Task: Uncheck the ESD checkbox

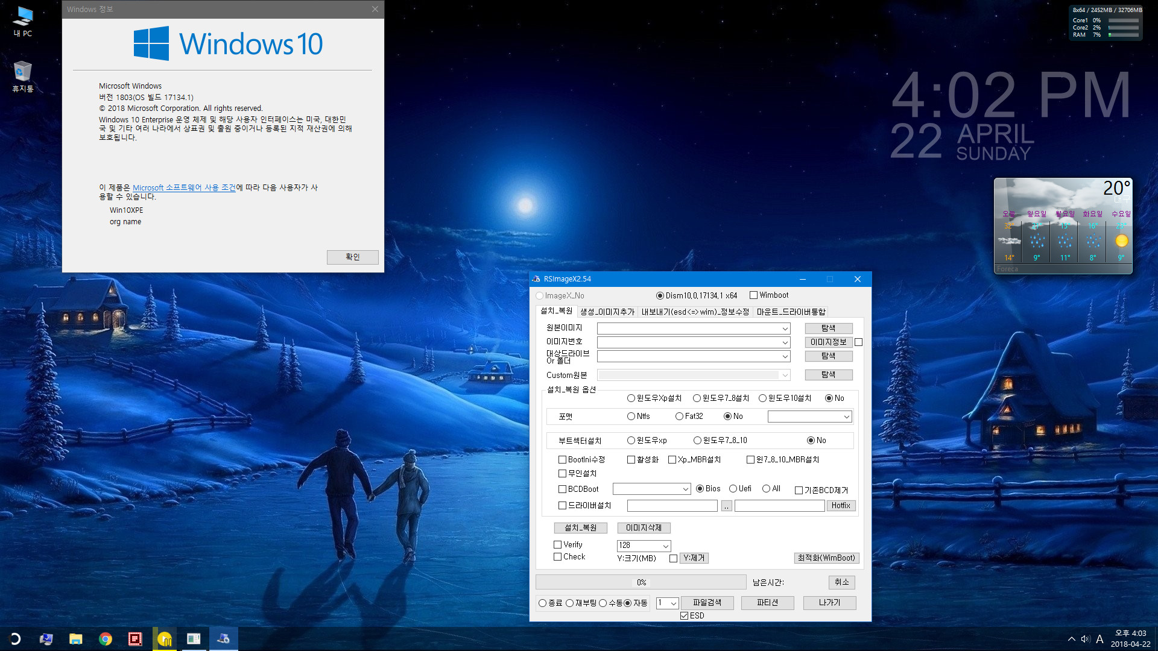Action: coord(684,616)
